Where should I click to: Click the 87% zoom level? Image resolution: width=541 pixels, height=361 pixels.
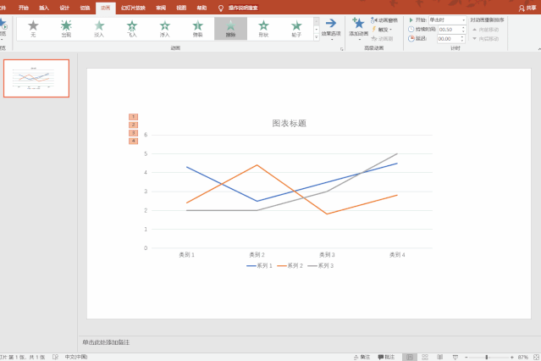point(522,358)
